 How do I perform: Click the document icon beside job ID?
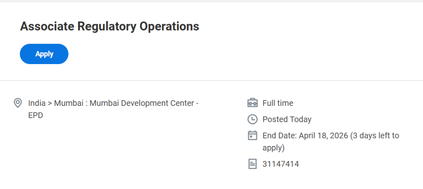point(252,164)
